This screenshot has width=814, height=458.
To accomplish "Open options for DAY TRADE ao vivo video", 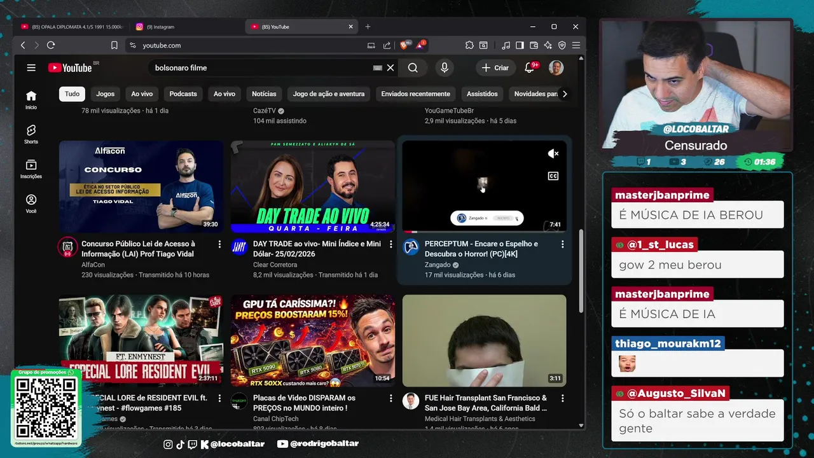I will point(391,244).
